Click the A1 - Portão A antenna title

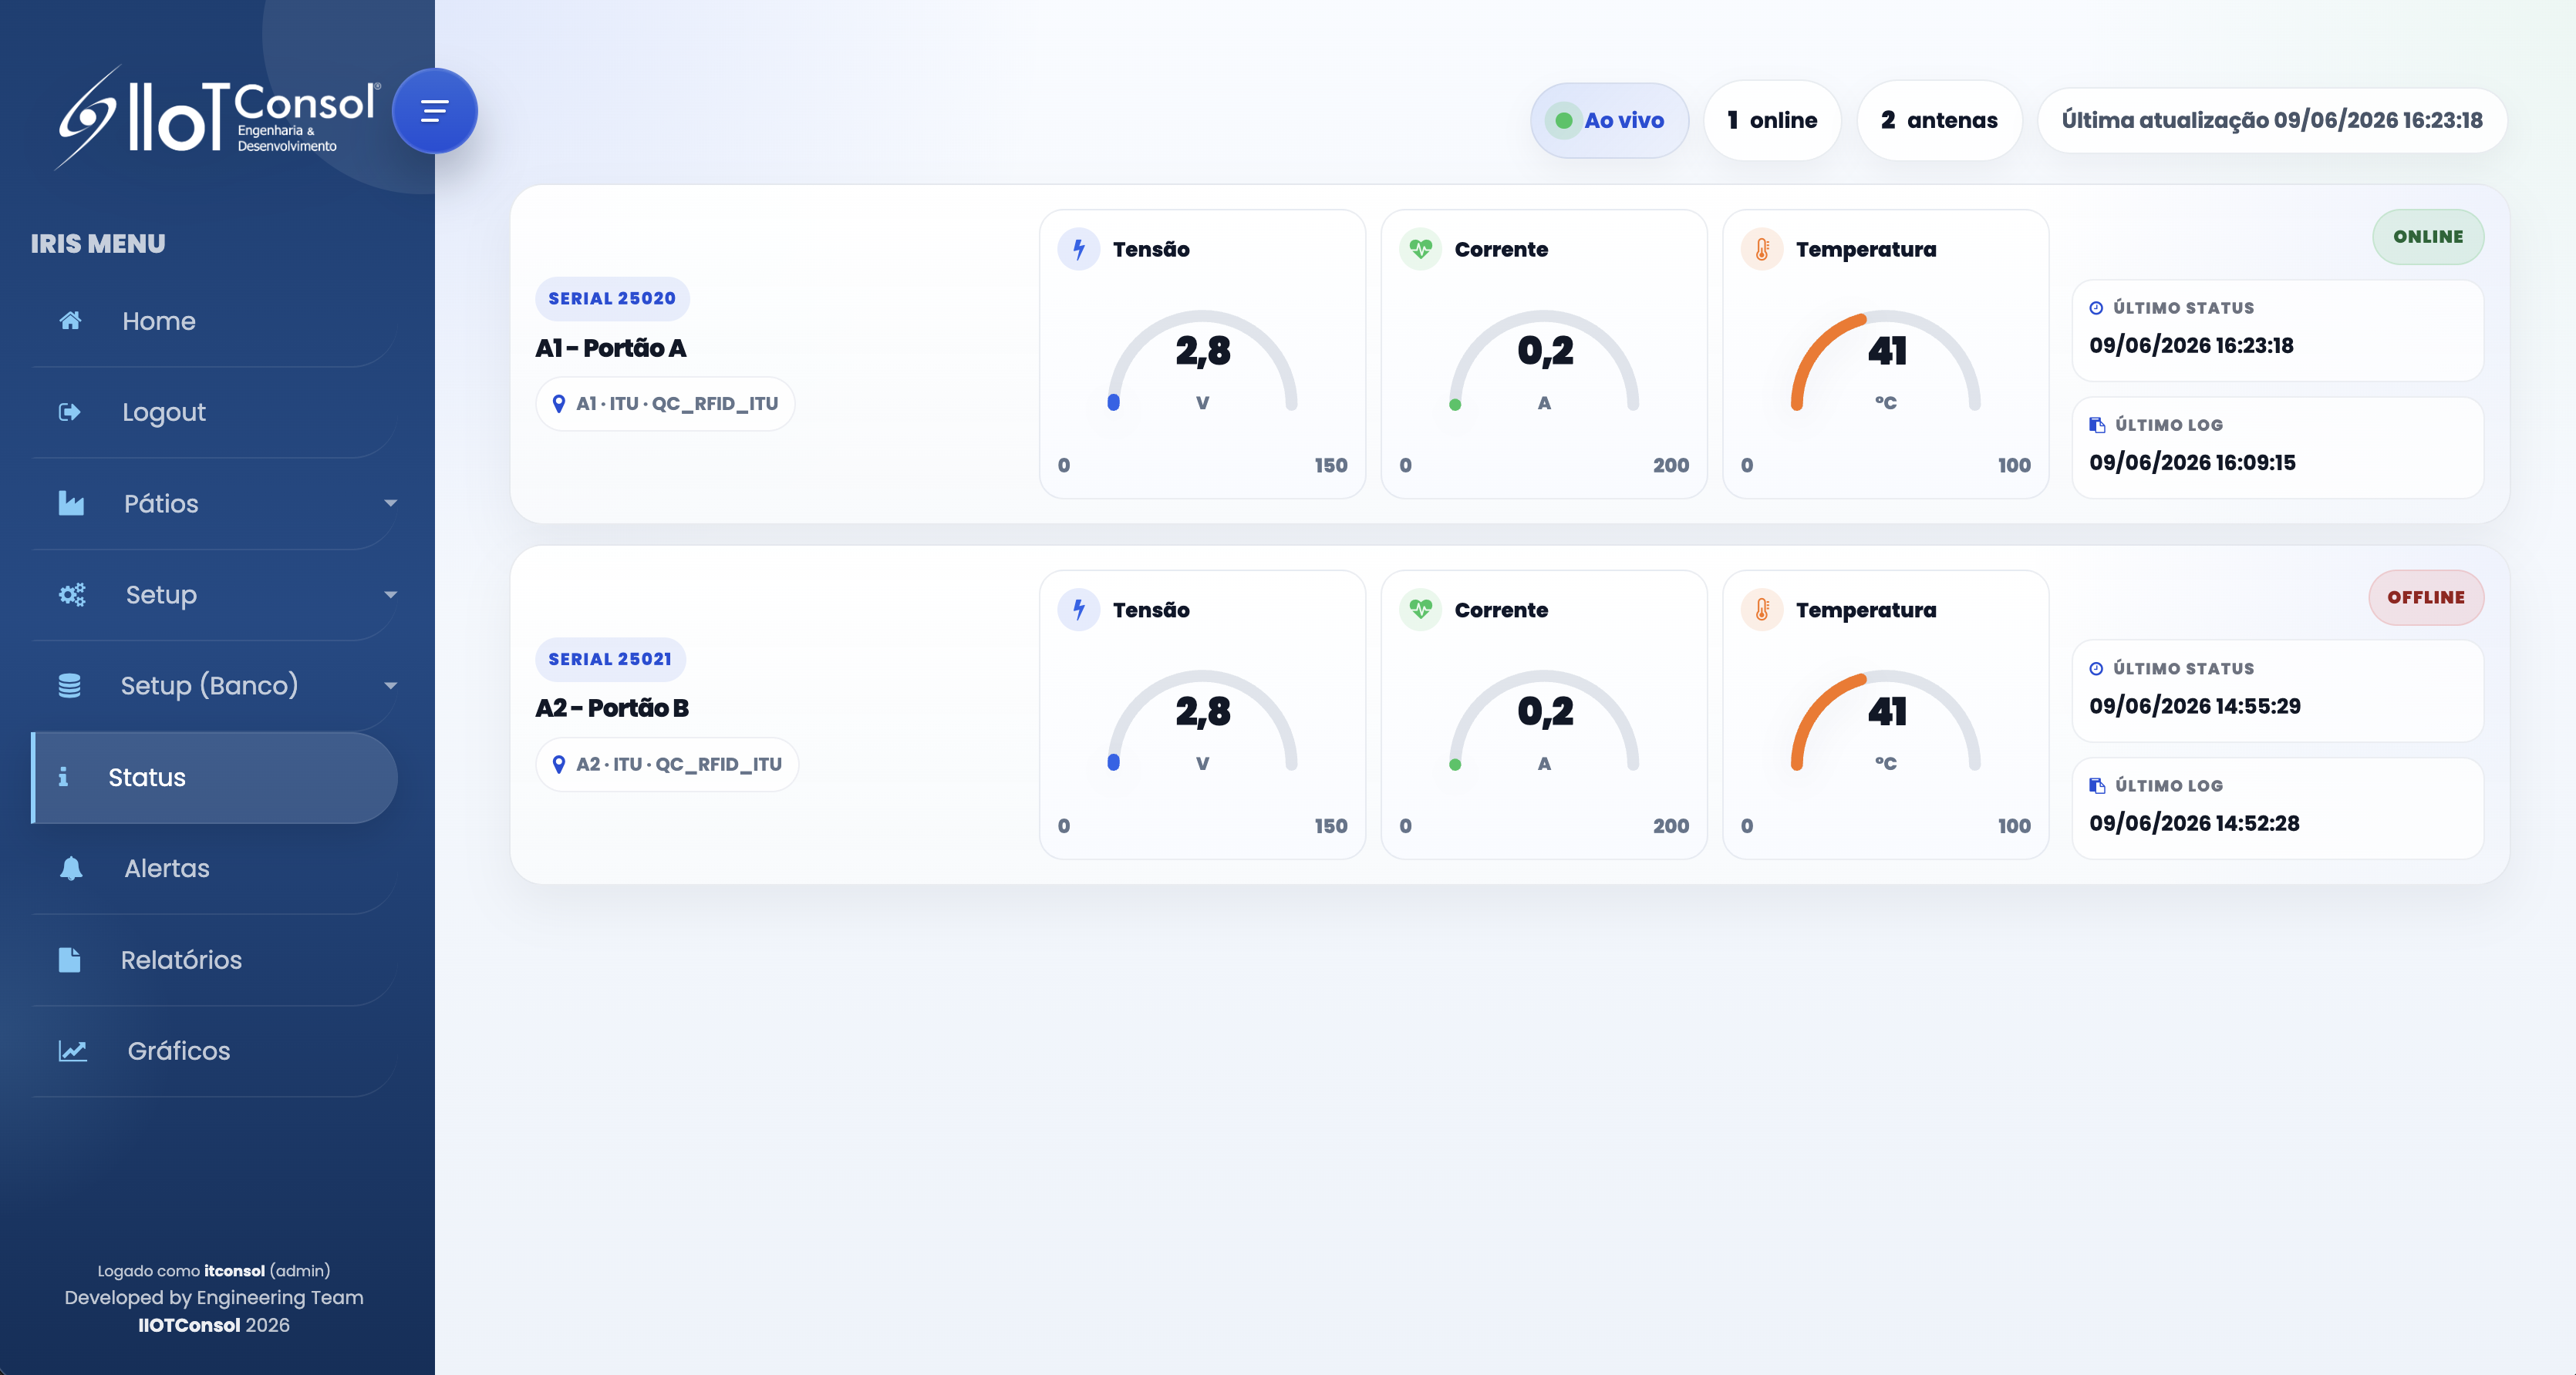(x=611, y=348)
